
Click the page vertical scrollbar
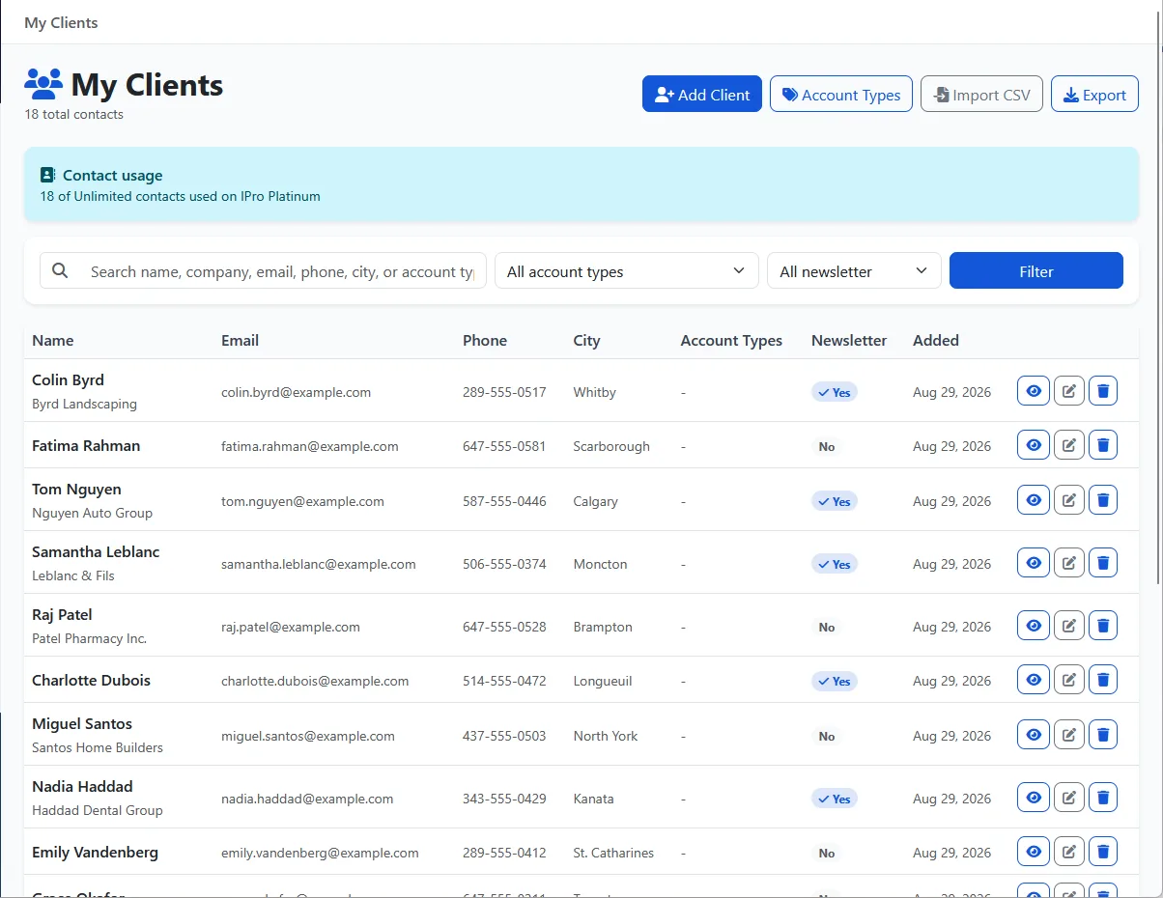coord(1159,299)
